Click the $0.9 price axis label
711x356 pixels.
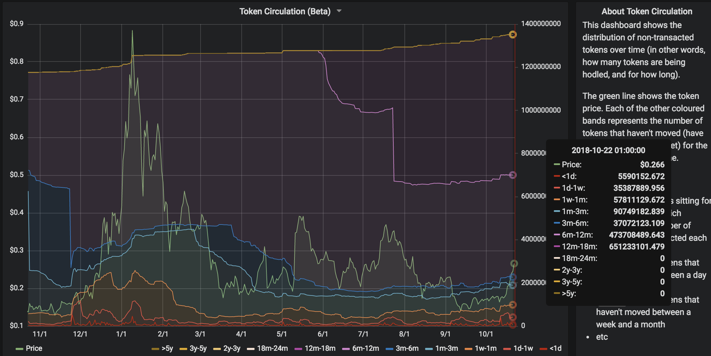tap(17, 23)
